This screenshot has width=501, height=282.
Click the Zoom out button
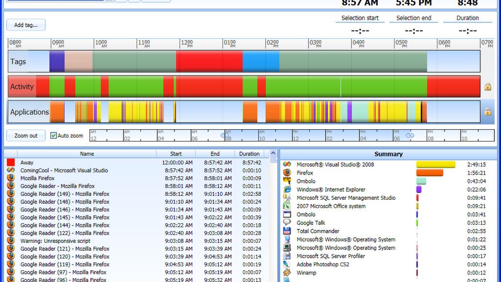[26, 136]
